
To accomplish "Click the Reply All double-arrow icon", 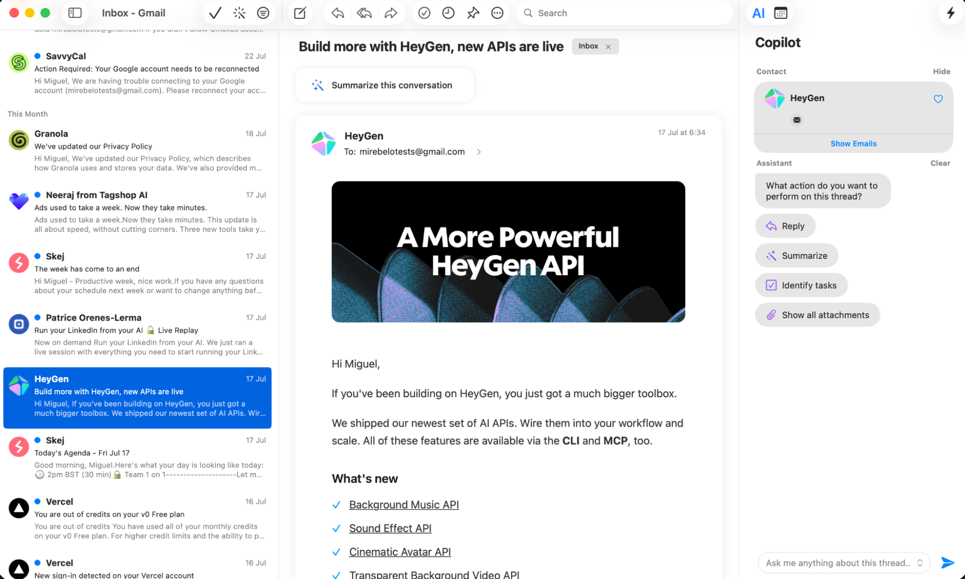I will [364, 13].
